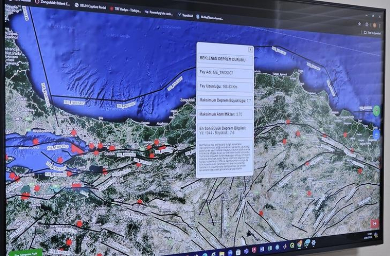Select the large red arrow marker near Izmit gulf
The image size is (390, 256).
coord(76,149)
